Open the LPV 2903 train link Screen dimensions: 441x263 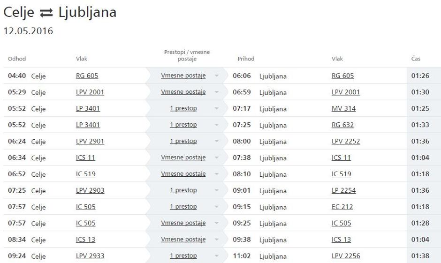click(90, 190)
